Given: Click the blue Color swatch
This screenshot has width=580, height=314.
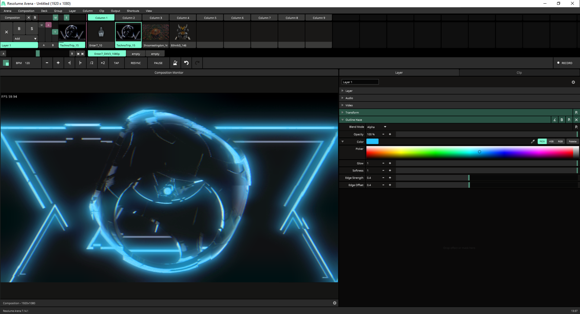Looking at the screenshot, I should click(x=372, y=141).
